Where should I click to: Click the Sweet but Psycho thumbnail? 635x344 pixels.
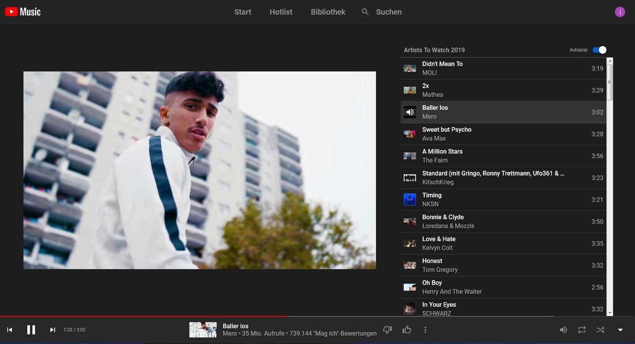pyautogui.click(x=410, y=134)
